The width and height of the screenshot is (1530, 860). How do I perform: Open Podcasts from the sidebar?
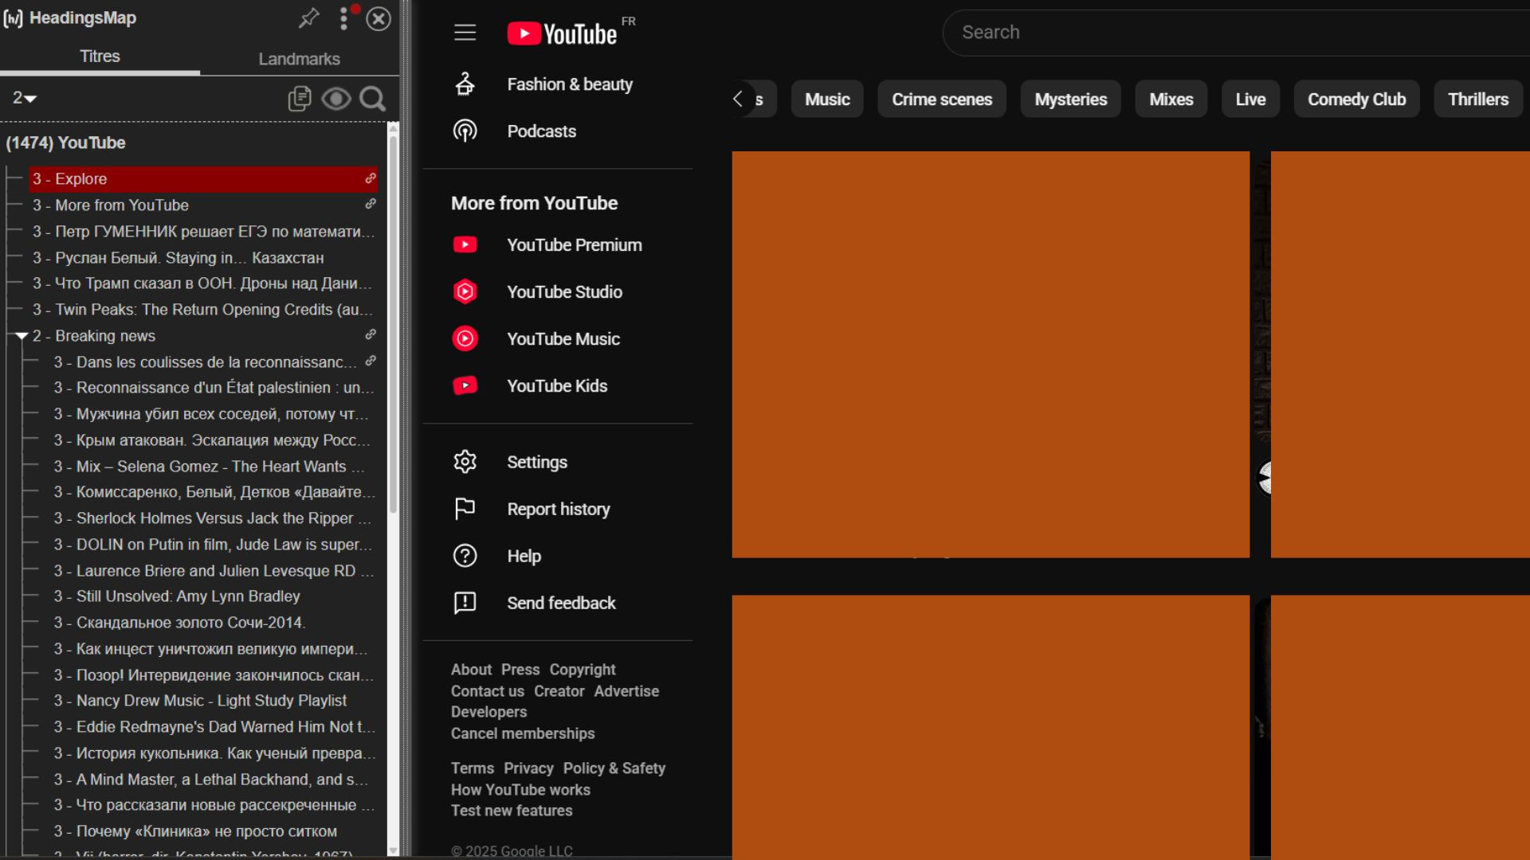click(541, 131)
